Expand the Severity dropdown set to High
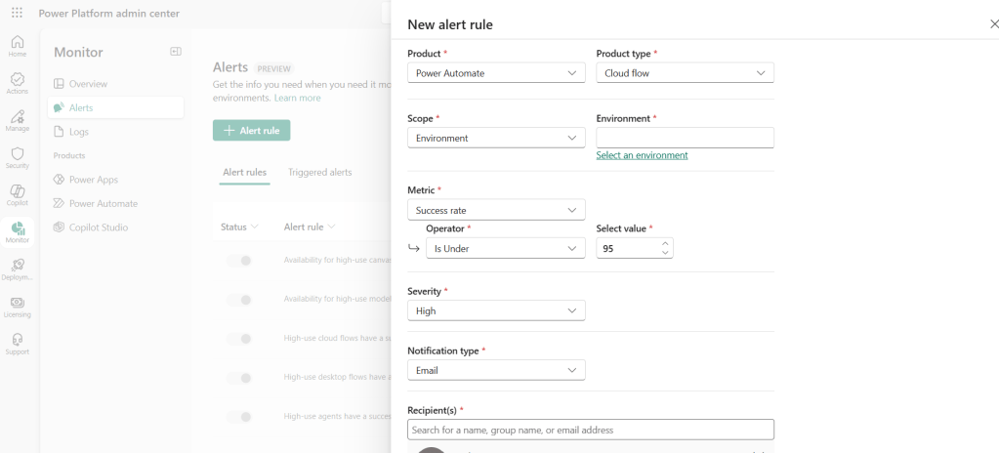Image resolution: width=999 pixels, height=453 pixels. pyautogui.click(x=495, y=310)
